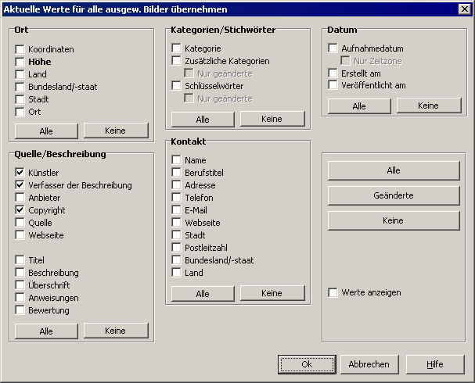Open Hilfe for this dialog

point(435,364)
